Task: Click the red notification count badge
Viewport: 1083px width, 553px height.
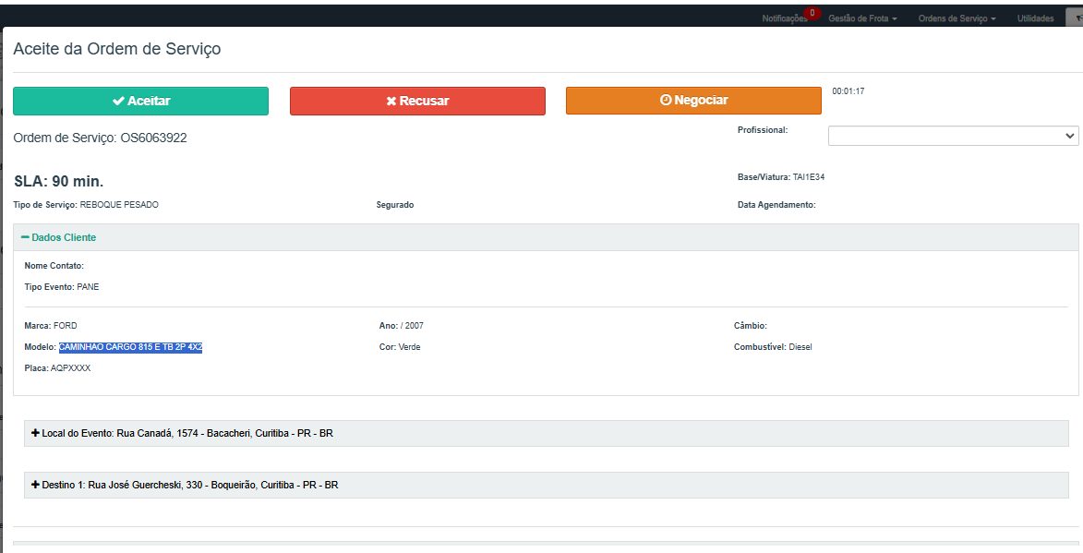Action: (812, 13)
